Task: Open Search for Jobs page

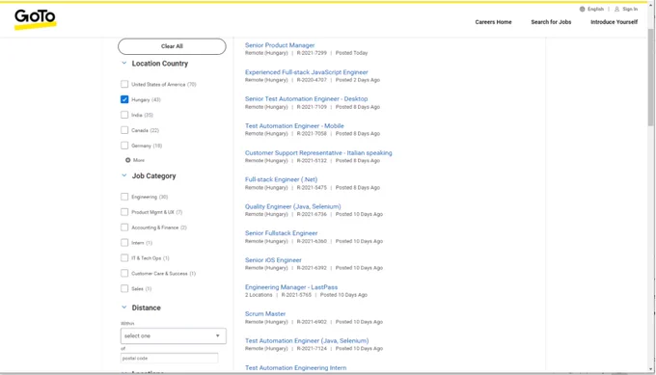Action: coord(551,22)
